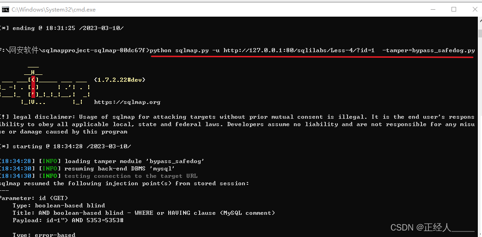Click the 'starting @ 18:34:28' line

pos(66,146)
